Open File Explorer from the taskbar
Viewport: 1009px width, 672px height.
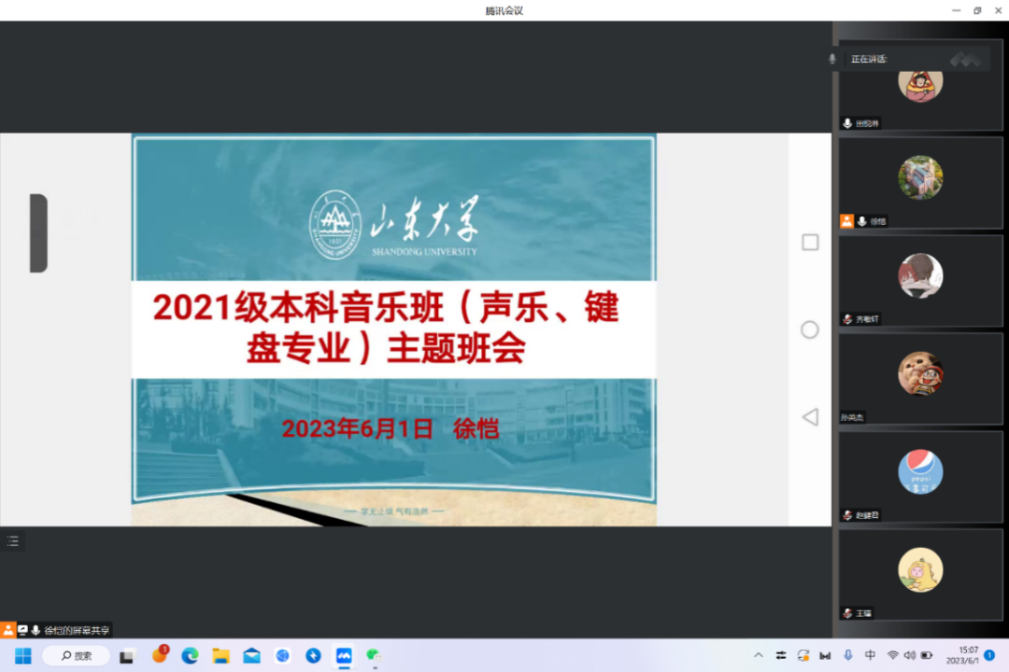(220, 655)
